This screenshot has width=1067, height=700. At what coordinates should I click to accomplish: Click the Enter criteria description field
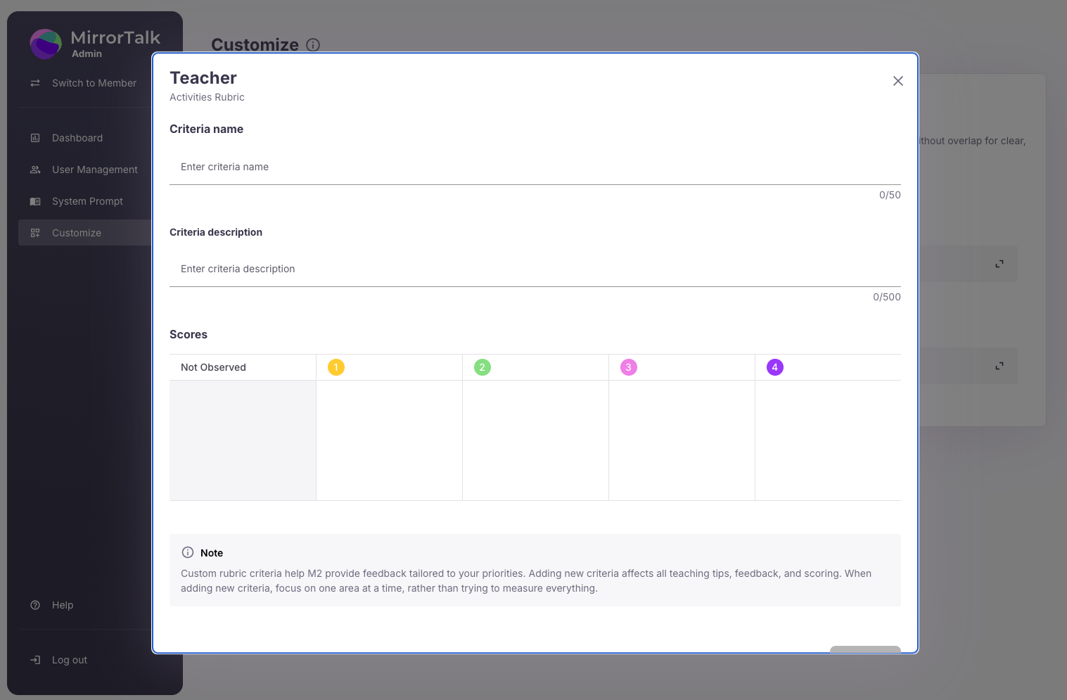pos(535,269)
